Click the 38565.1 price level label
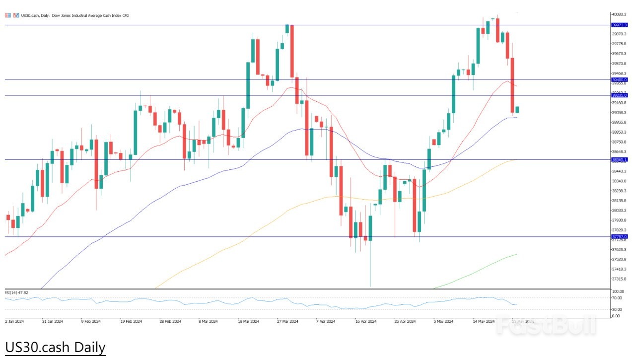This screenshot has height=361, width=632. point(620,159)
